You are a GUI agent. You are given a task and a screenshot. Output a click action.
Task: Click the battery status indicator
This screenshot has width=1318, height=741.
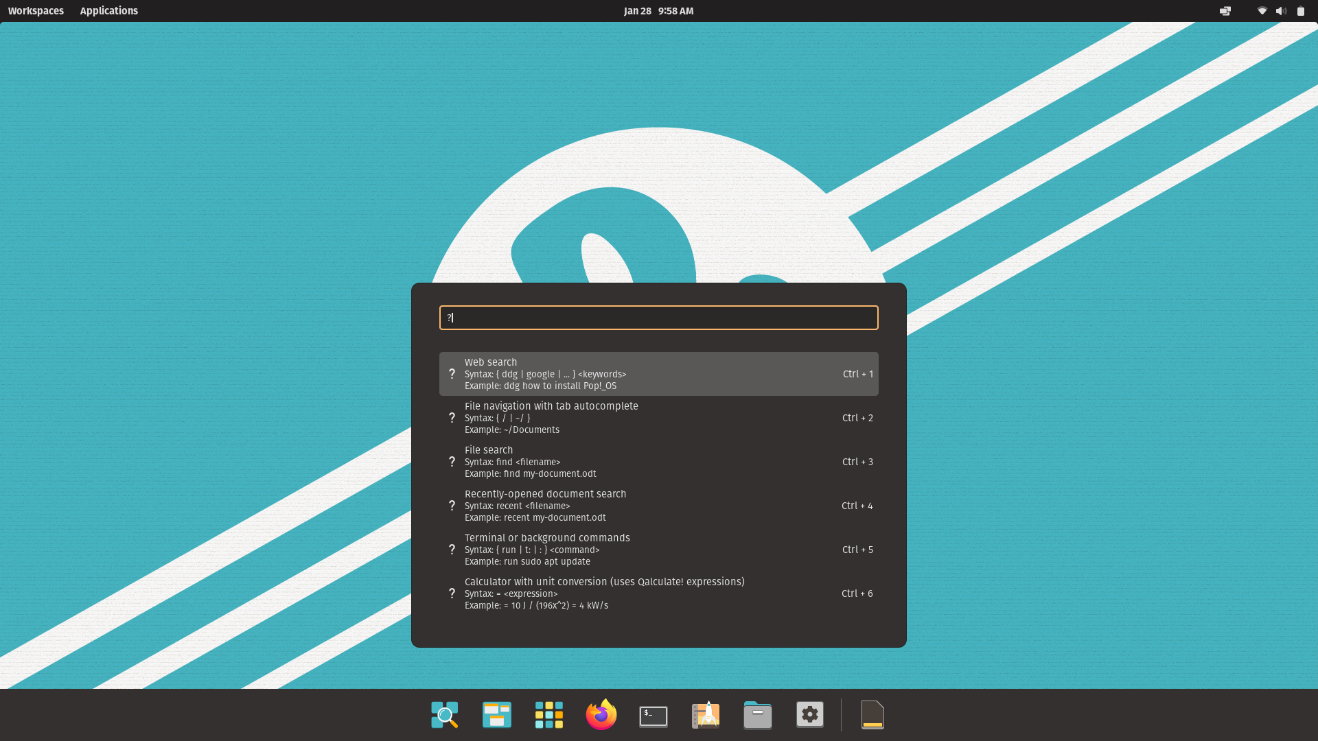coord(1300,11)
